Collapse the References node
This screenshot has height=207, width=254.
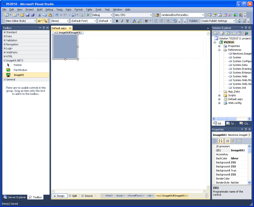[x=219, y=50]
